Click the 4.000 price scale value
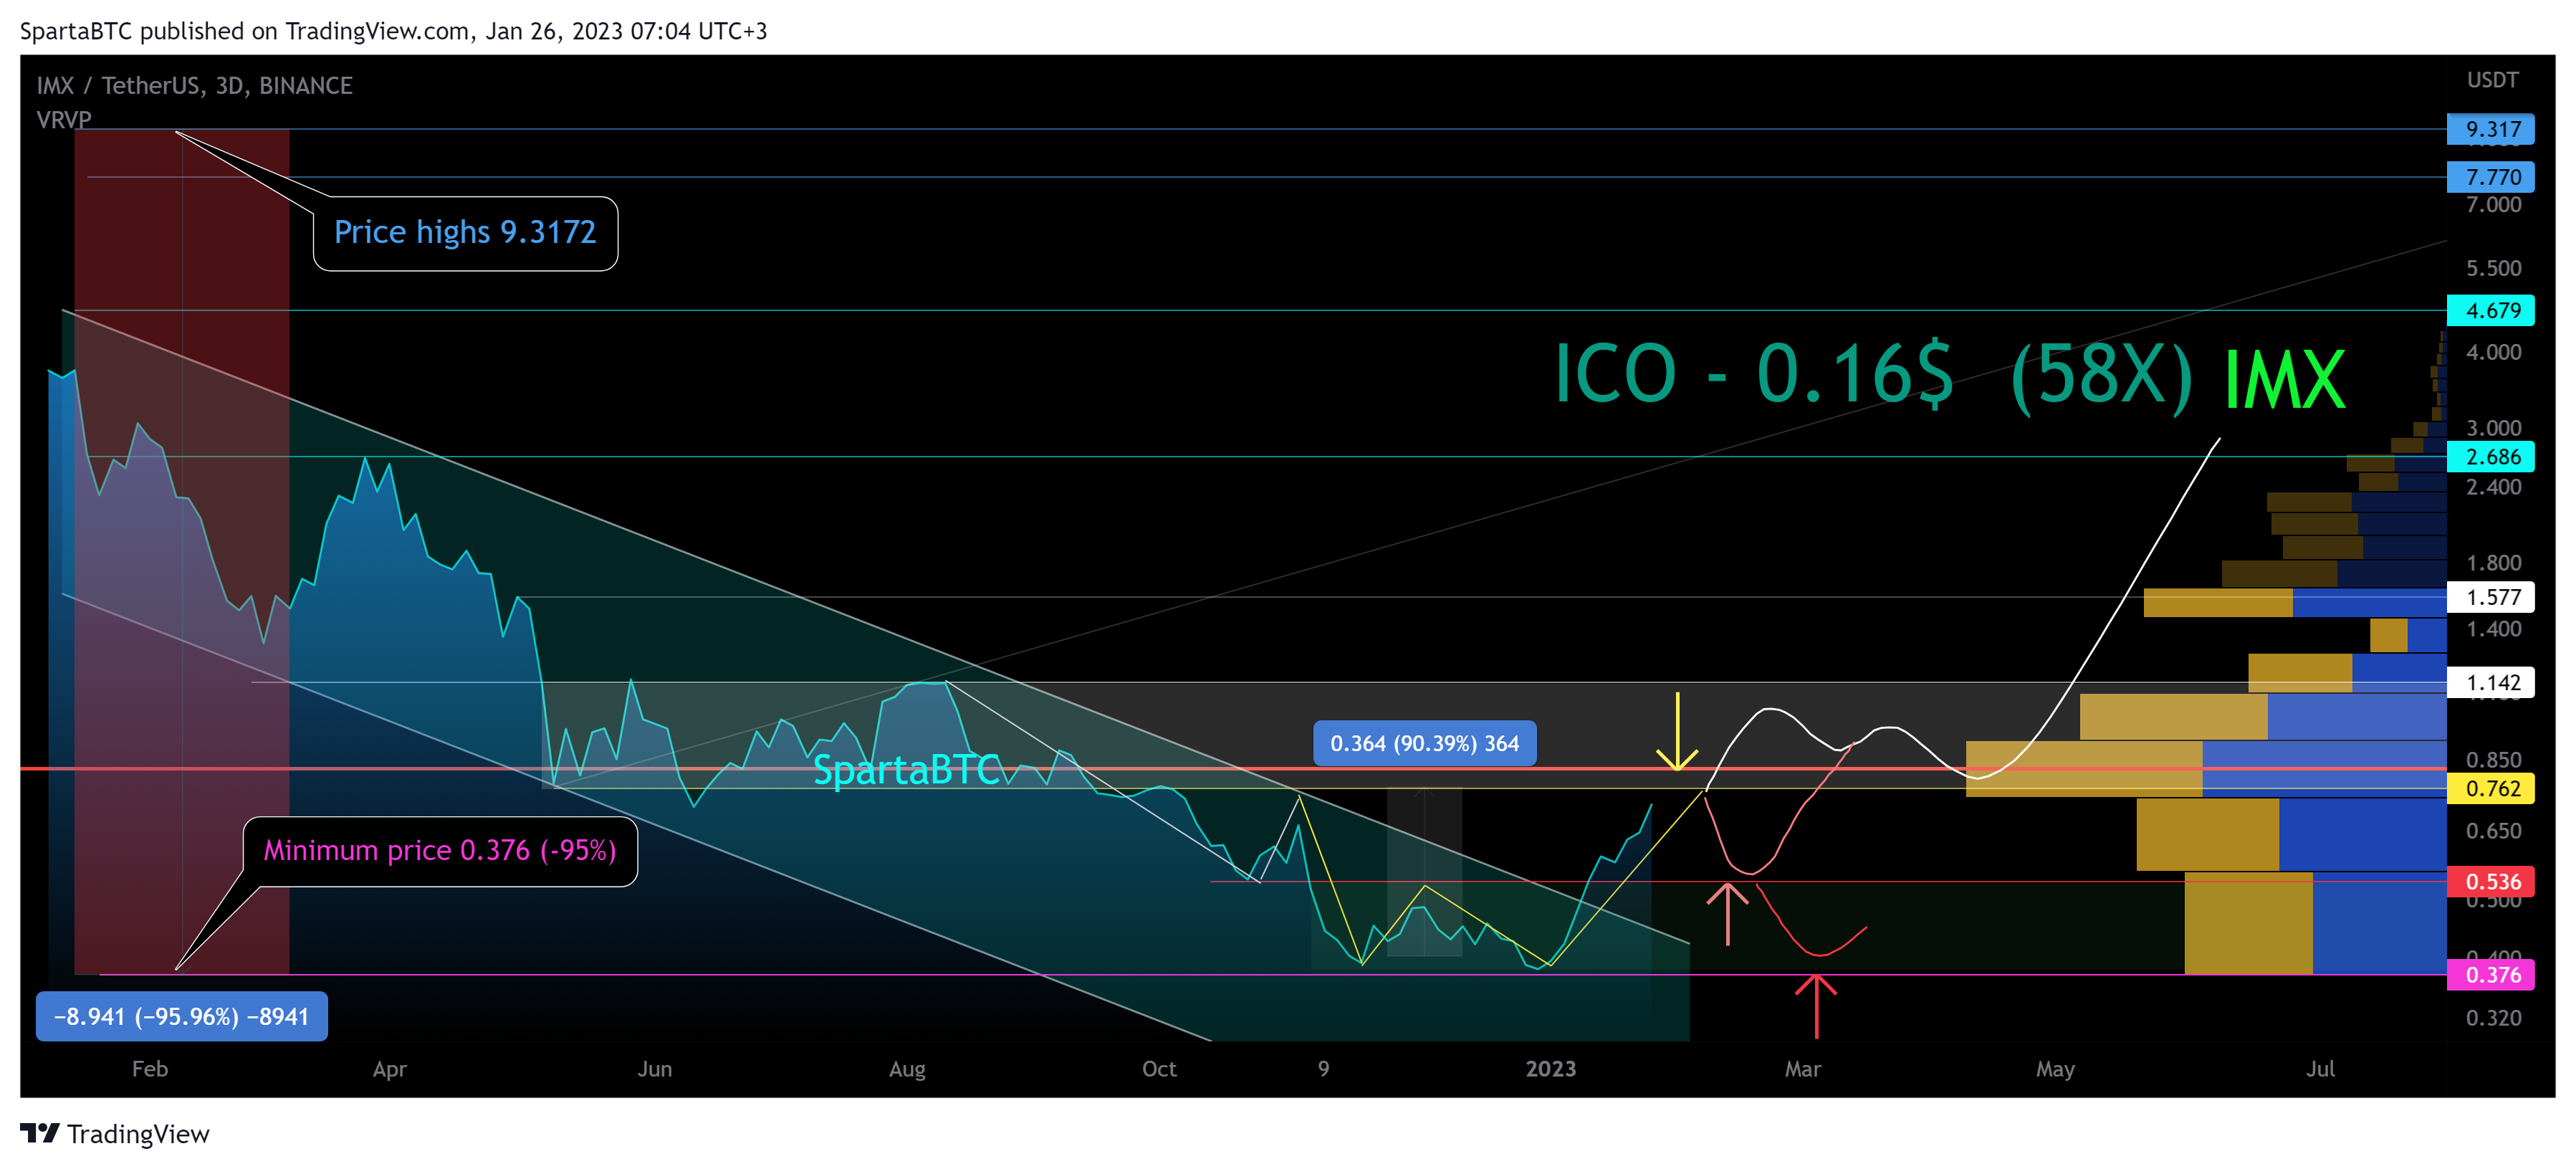 click(2493, 352)
